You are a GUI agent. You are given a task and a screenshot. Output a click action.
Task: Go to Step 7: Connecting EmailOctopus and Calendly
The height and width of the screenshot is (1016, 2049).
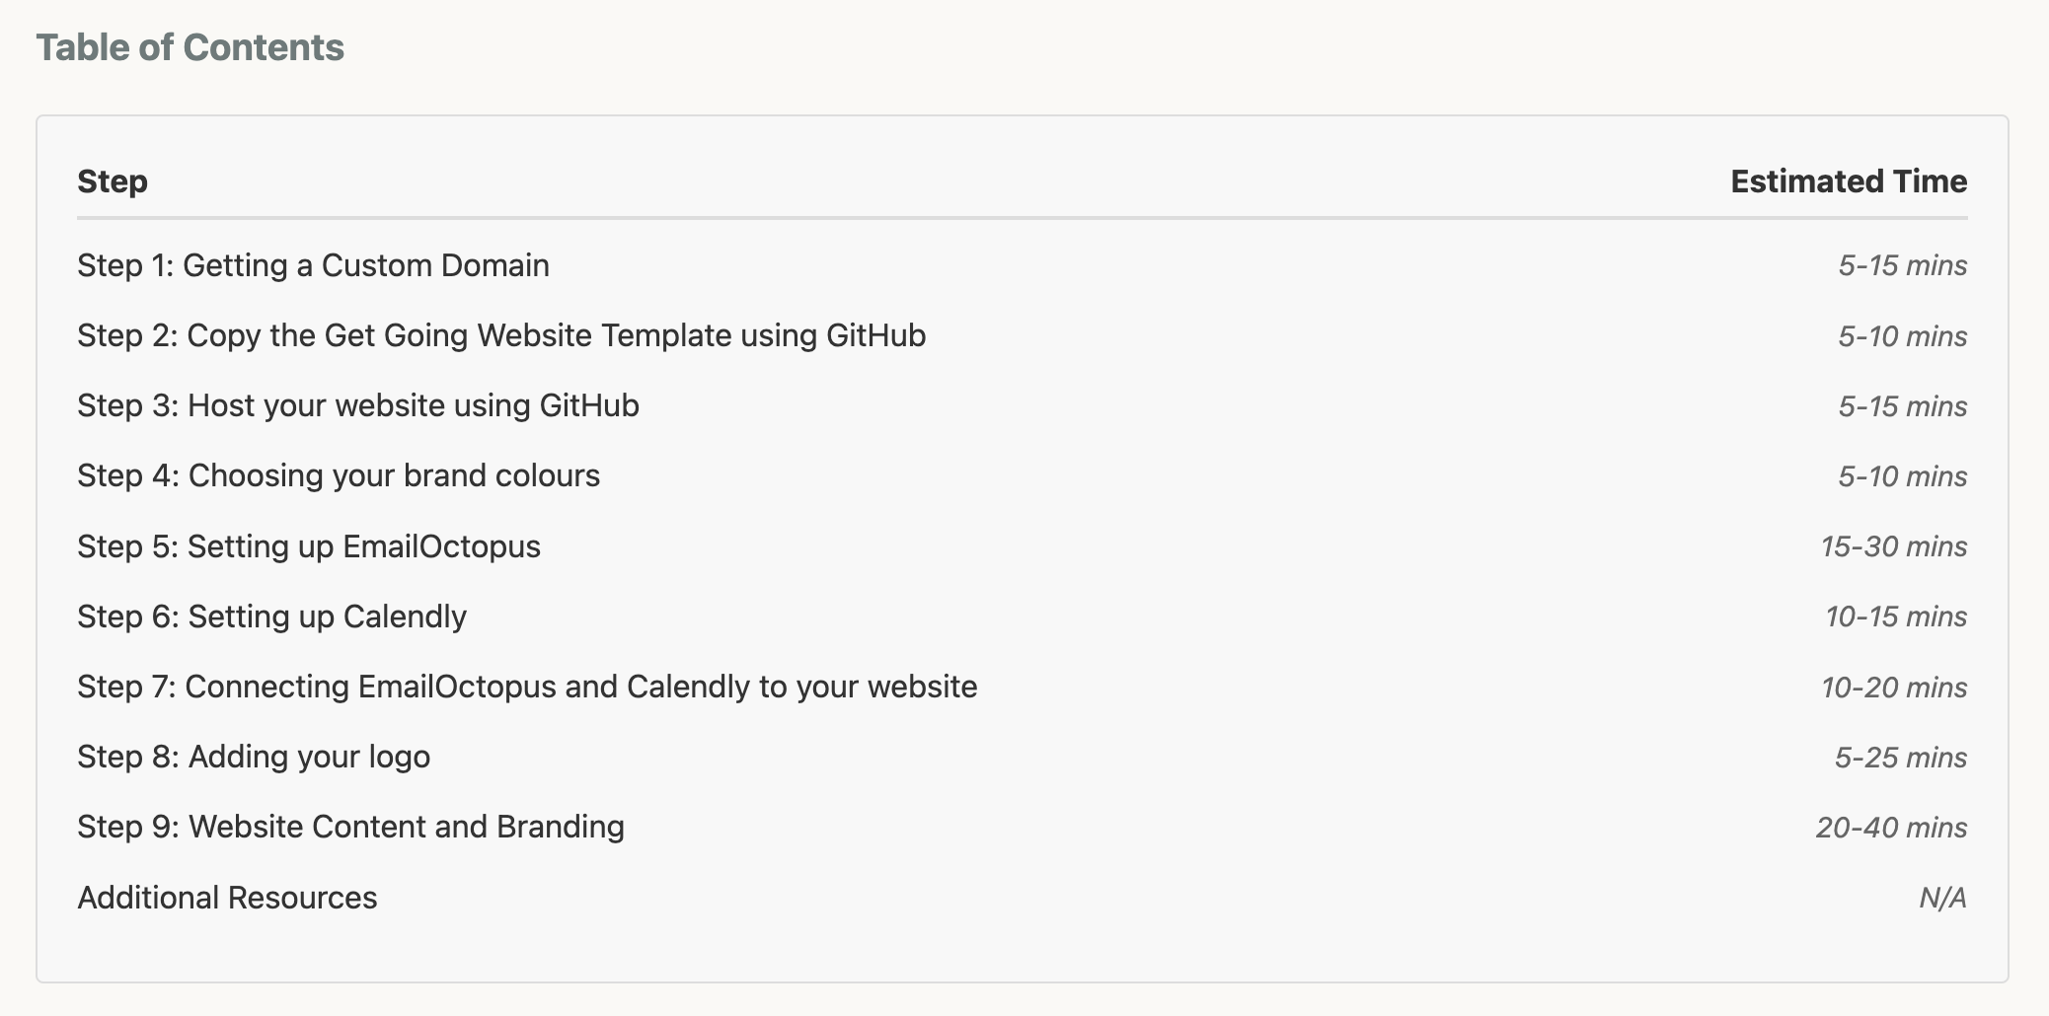[527, 687]
